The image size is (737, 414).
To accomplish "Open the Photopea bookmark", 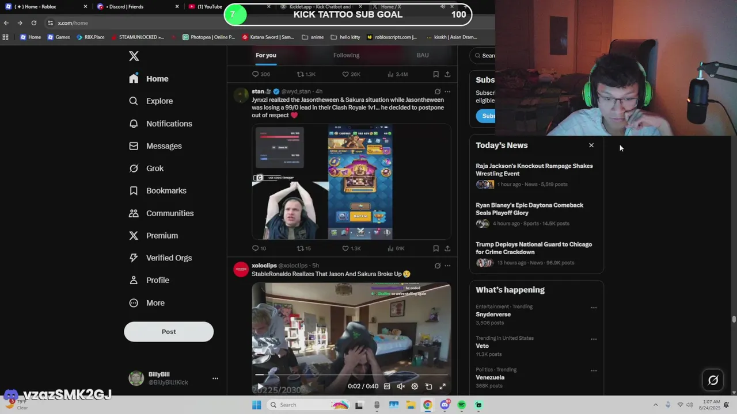I will (x=209, y=37).
